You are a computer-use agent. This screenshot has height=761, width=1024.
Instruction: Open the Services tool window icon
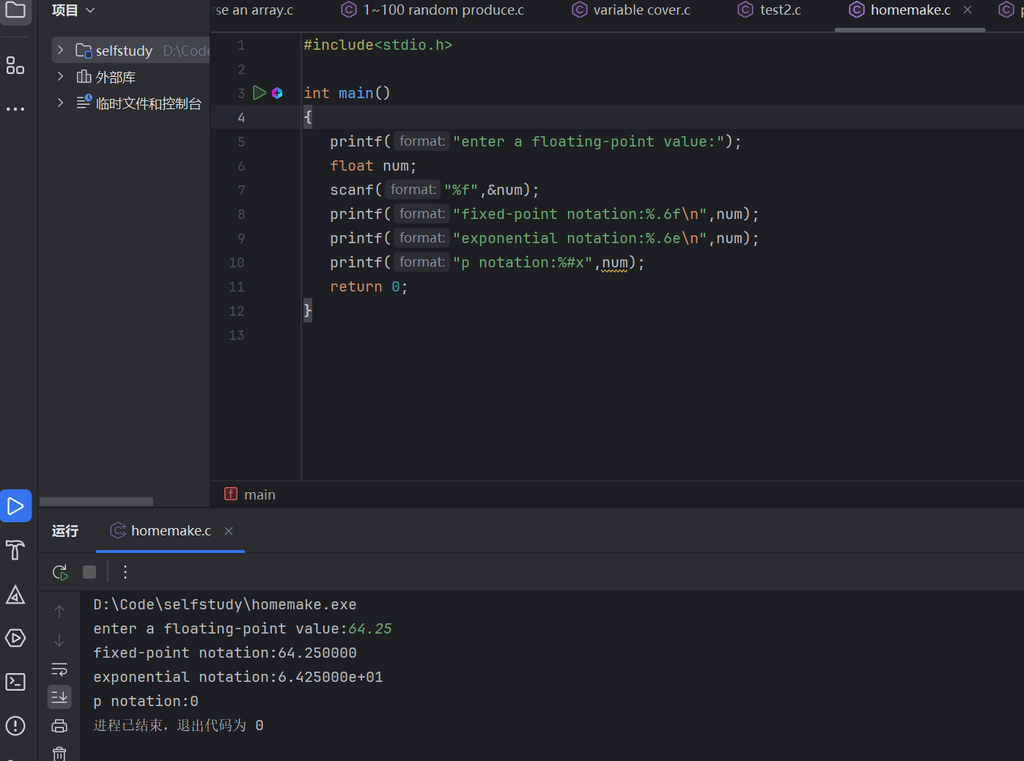[15, 638]
